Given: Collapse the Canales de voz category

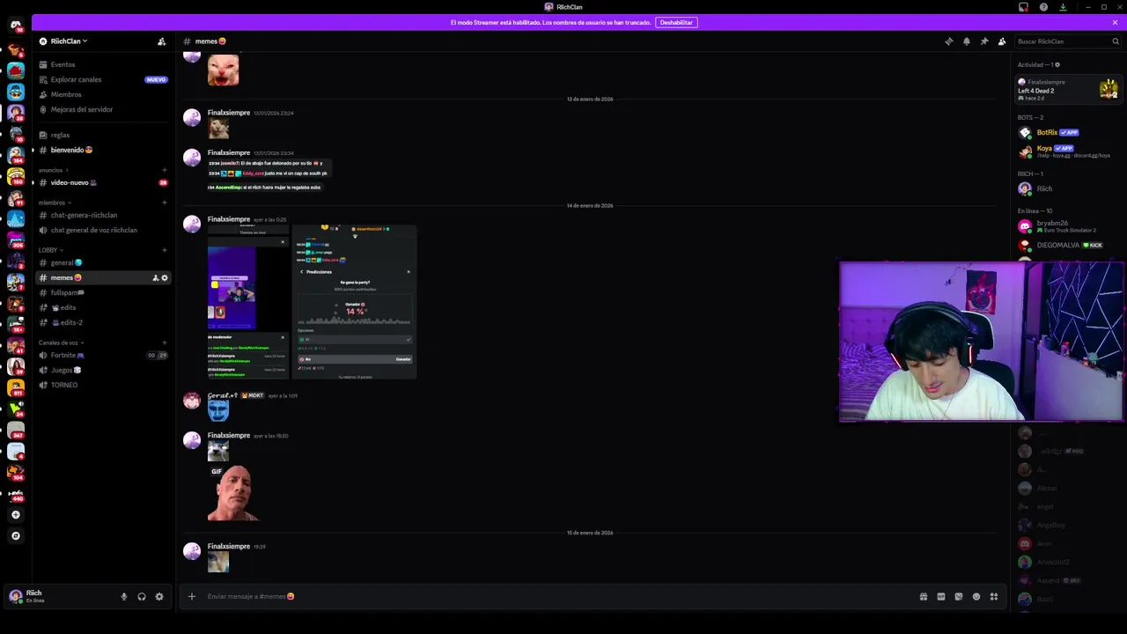Looking at the screenshot, I should click(60, 343).
